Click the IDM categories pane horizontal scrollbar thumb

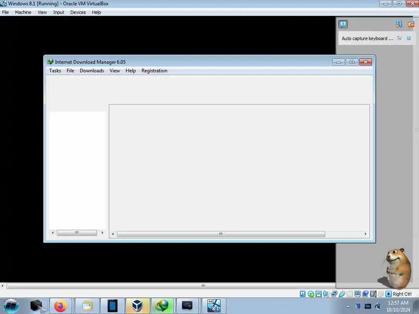coord(77,233)
